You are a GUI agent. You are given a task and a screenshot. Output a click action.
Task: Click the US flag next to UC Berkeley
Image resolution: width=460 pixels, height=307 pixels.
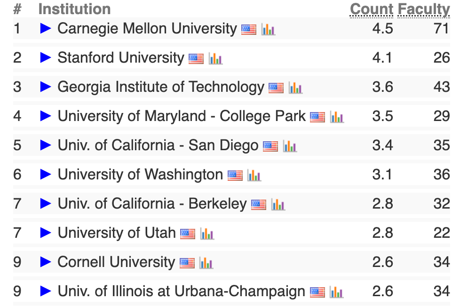click(259, 205)
